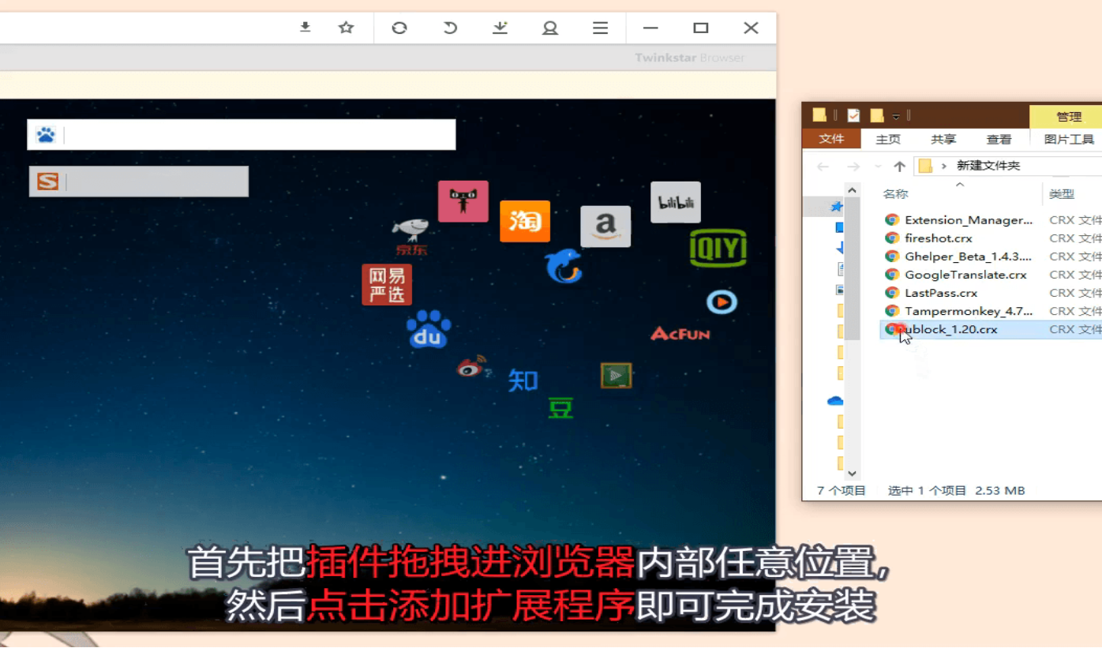Open 网易严选 site icon

pyautogui.click(x=387, y=284)
